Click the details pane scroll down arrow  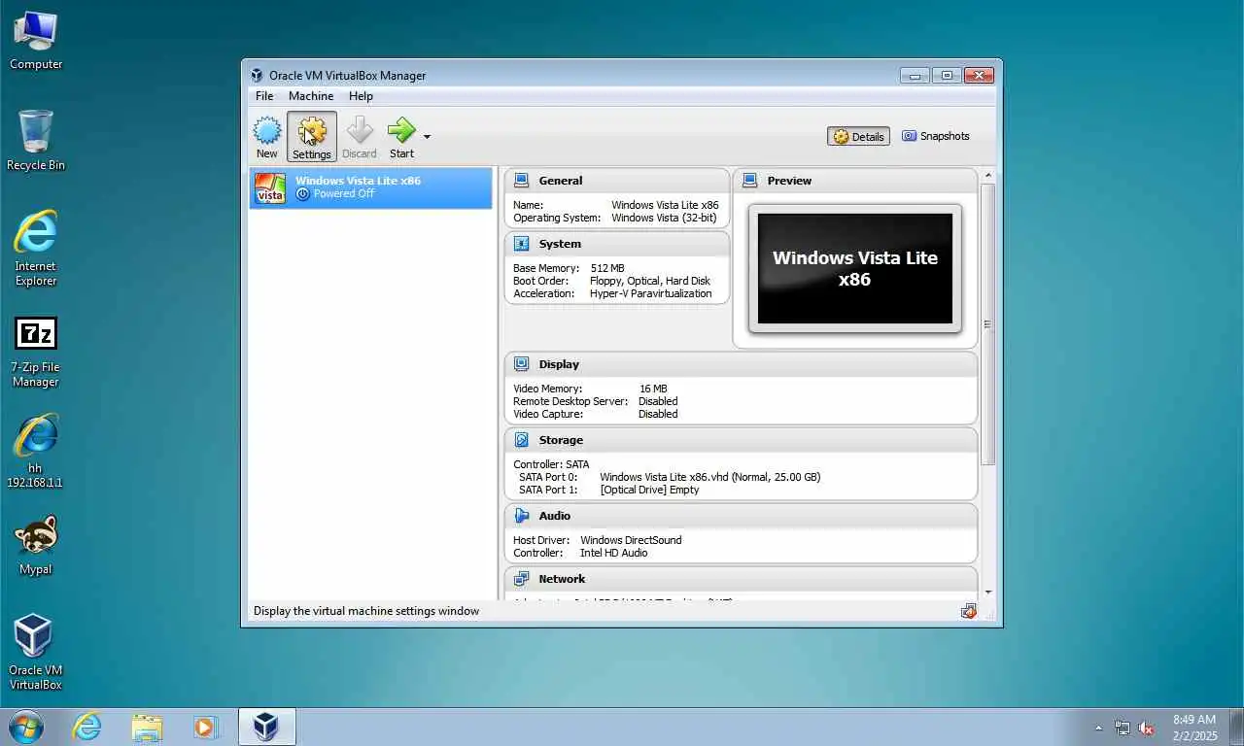tap(988, 592)
